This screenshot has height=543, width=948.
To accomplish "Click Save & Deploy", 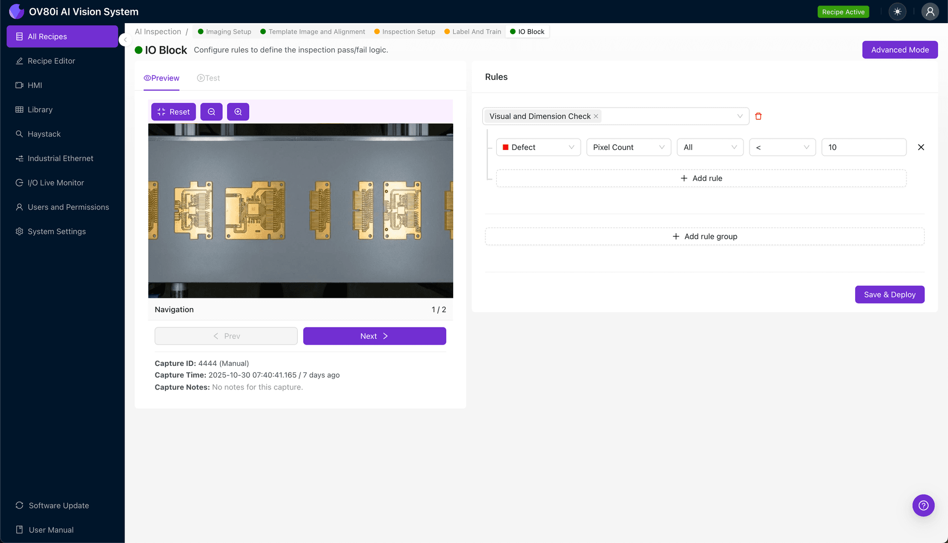I will [x=890, y=294].
